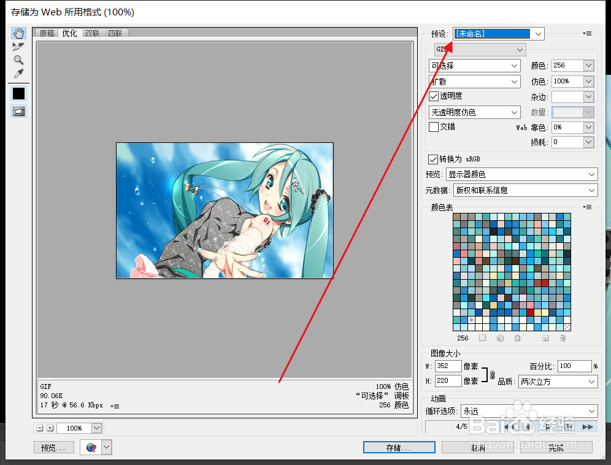Click the 存储... save button
The image size is (611, 465).
399,447
